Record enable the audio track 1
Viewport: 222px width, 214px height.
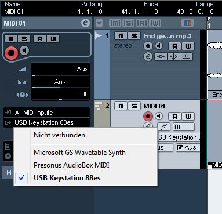148,46
